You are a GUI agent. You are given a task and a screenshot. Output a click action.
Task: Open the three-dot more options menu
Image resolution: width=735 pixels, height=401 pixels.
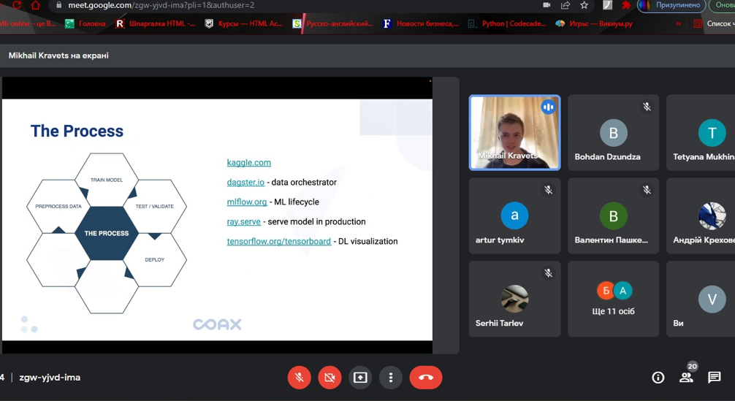point(391,378)
